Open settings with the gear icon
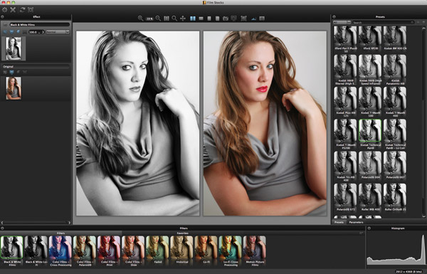This screenshot has width=427, height=274. (5, 10)
